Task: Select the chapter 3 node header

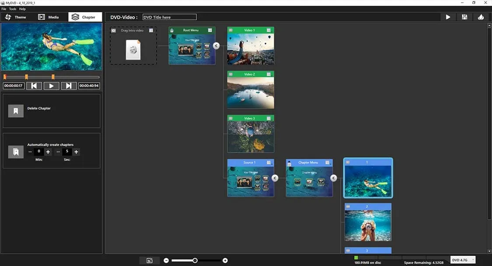Action: pos(368,250)
